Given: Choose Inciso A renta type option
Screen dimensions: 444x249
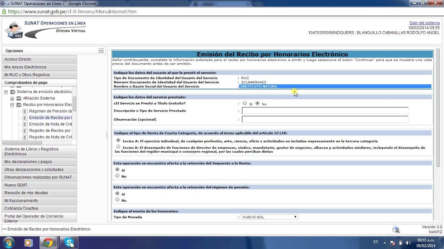Looking at the screenshot, I should 118,140.
